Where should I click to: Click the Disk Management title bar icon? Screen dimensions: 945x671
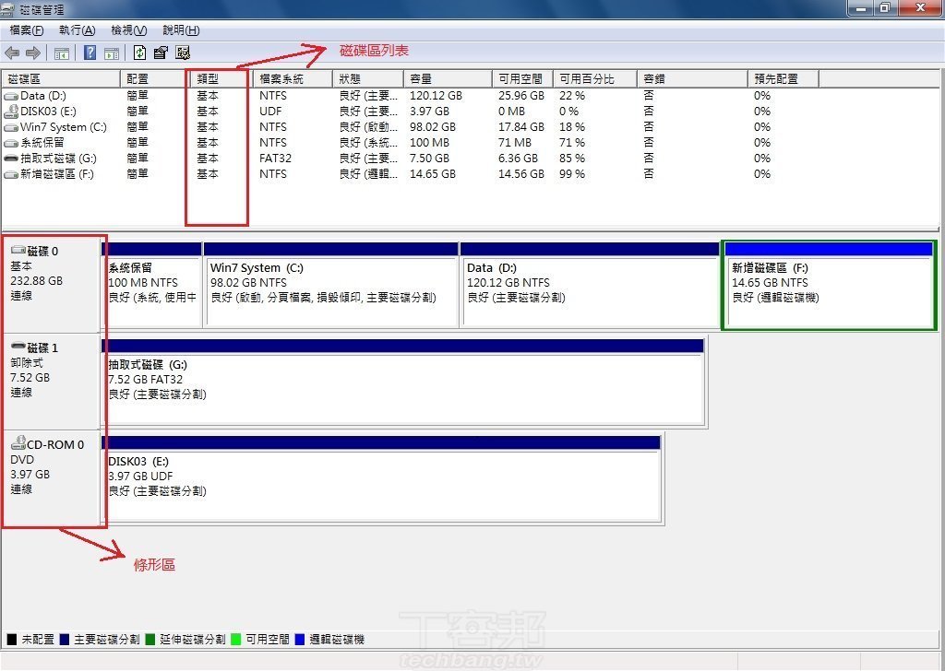coord(7,8)
